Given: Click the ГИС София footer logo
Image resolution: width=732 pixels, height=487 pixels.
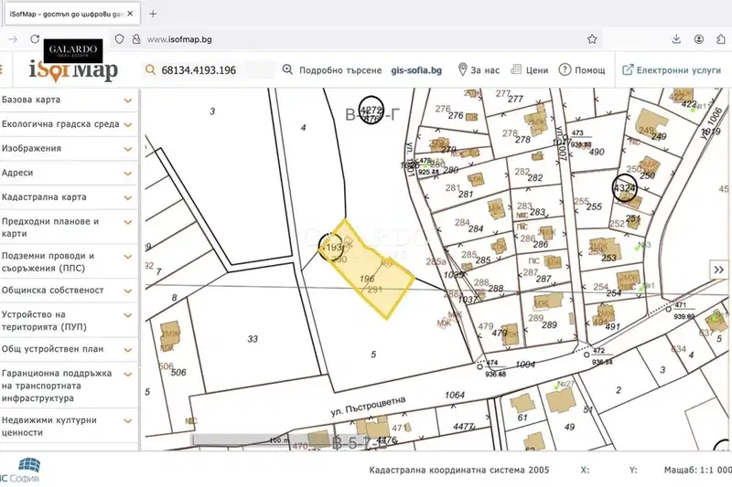Looking at the screenshot, I should (22, 471).
